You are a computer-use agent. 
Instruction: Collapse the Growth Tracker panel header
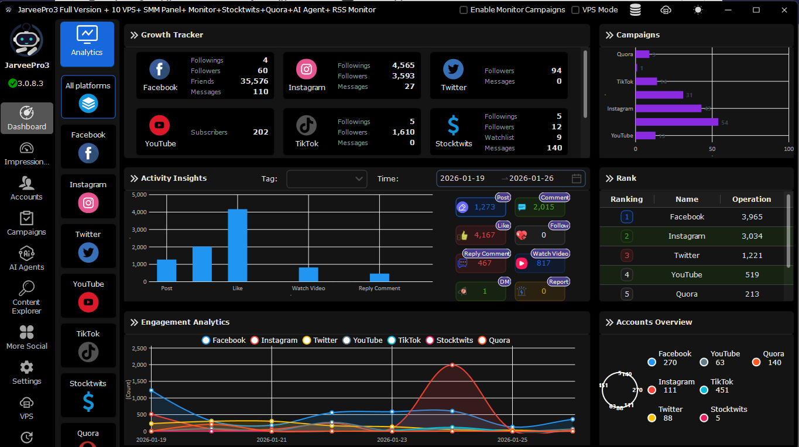point(134,35)
